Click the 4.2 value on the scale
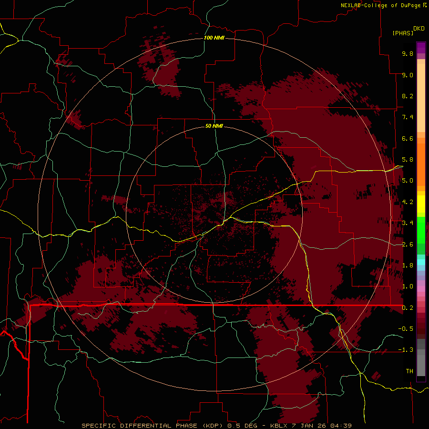Image resolution: width=429 pixels, height=429 pixels. tap(408, 202)
